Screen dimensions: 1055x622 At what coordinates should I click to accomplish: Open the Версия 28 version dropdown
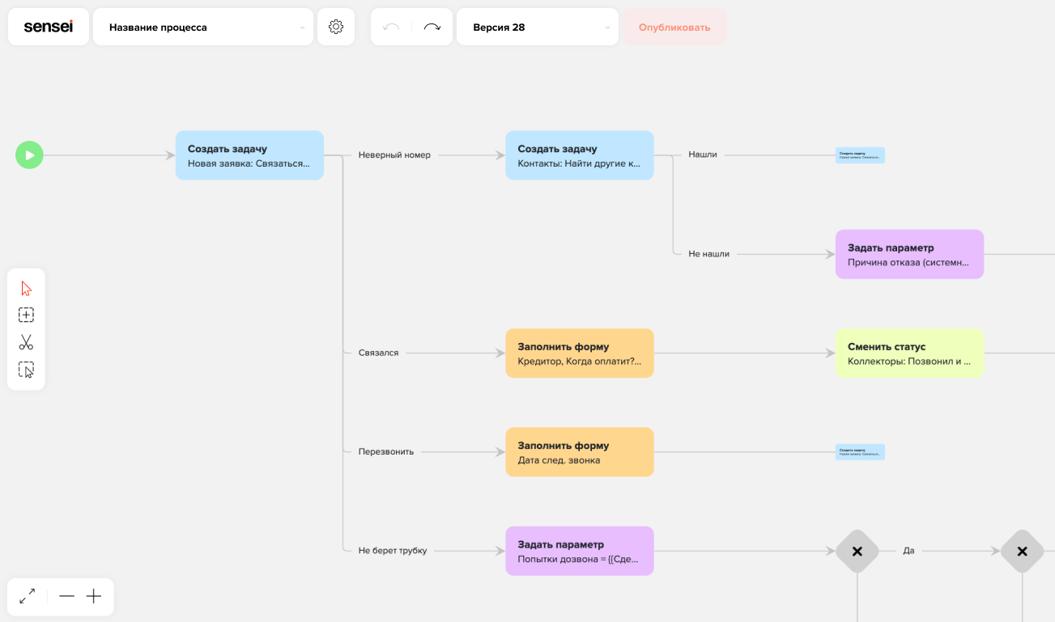click(538, 27)
